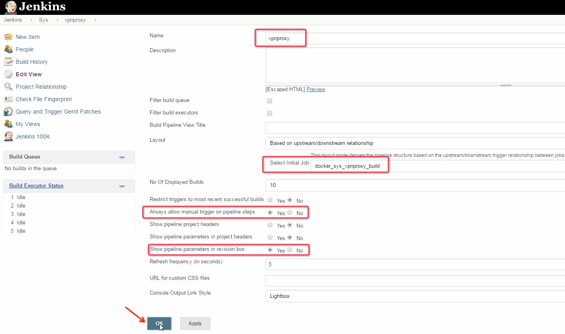This screenshot has height=334, width=565.
Task: Select the Edit View gear icon
Action: point(8,74)
